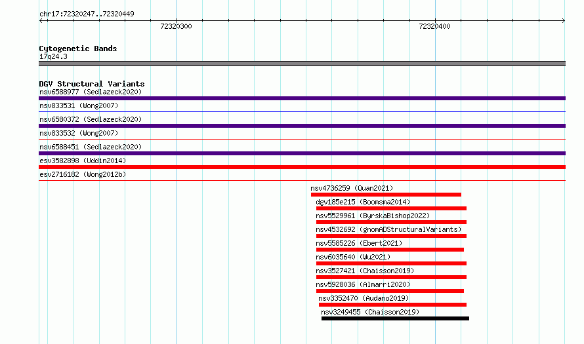
Task: Click the red bar under nsv4532692
Action: pyautogui.click(x=391, y=236)
